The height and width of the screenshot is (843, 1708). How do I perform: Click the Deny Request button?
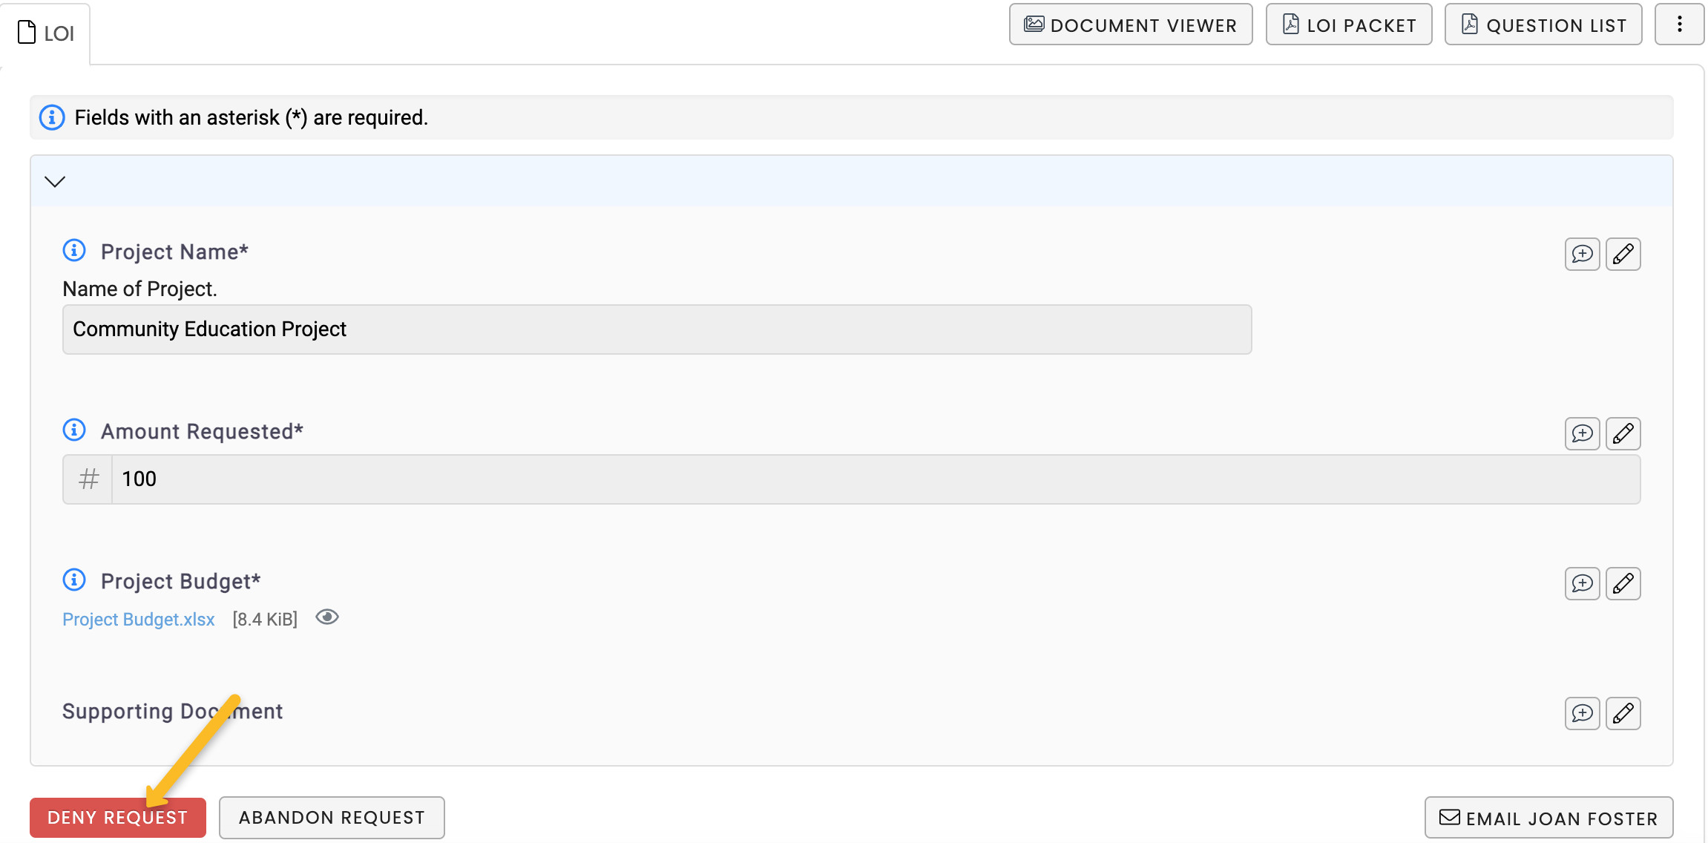click(x=117, y=818)
